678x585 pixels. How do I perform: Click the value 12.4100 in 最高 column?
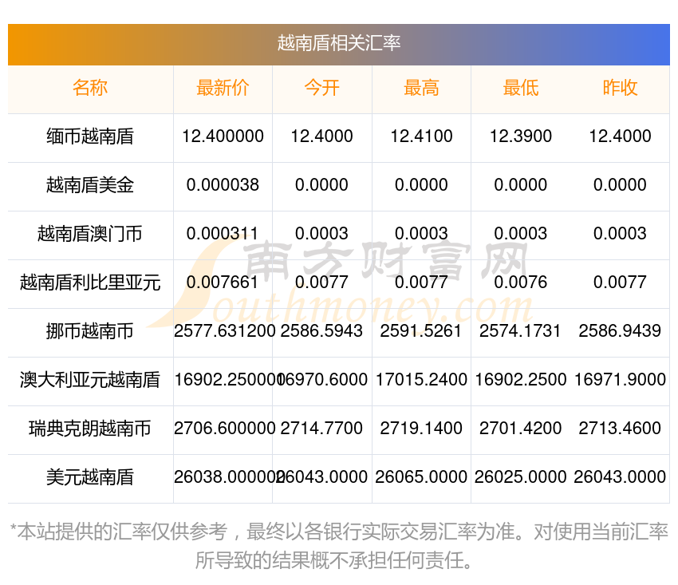pyautogui.click(x=421, y=136)
